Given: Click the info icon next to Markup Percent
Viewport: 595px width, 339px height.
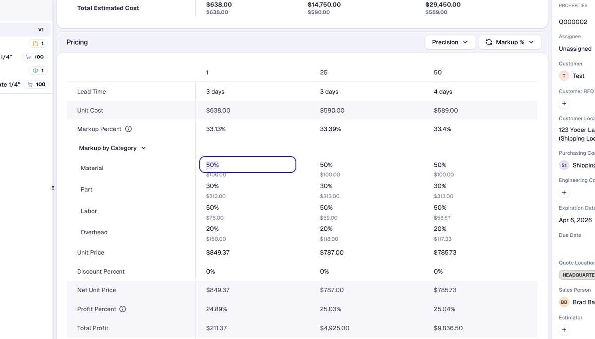Looking at the screenshot, I should [x=128, y=129].
